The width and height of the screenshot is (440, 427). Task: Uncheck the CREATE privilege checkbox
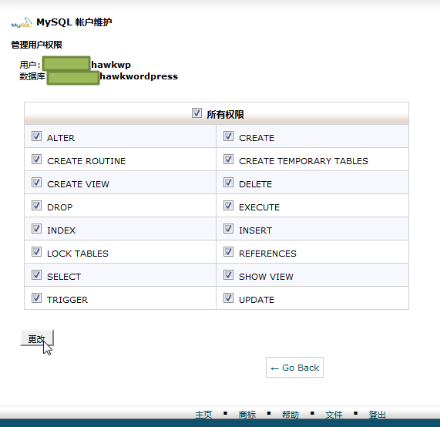(x=228, y=136)
